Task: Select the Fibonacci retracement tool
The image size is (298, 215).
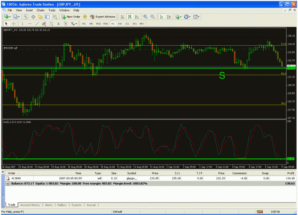Action: click(51, 24)
